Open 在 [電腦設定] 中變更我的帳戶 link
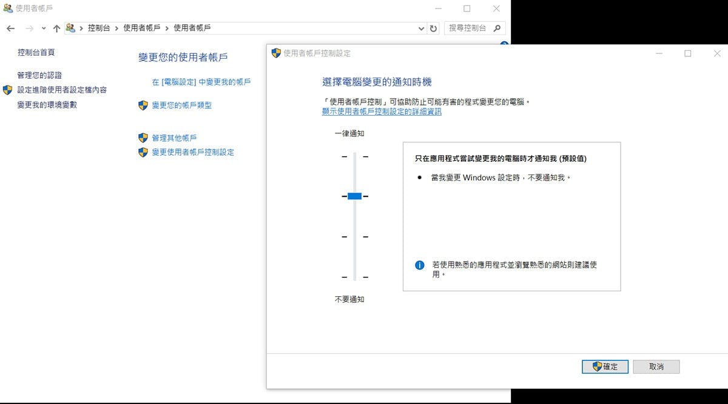 coord(201,82)
